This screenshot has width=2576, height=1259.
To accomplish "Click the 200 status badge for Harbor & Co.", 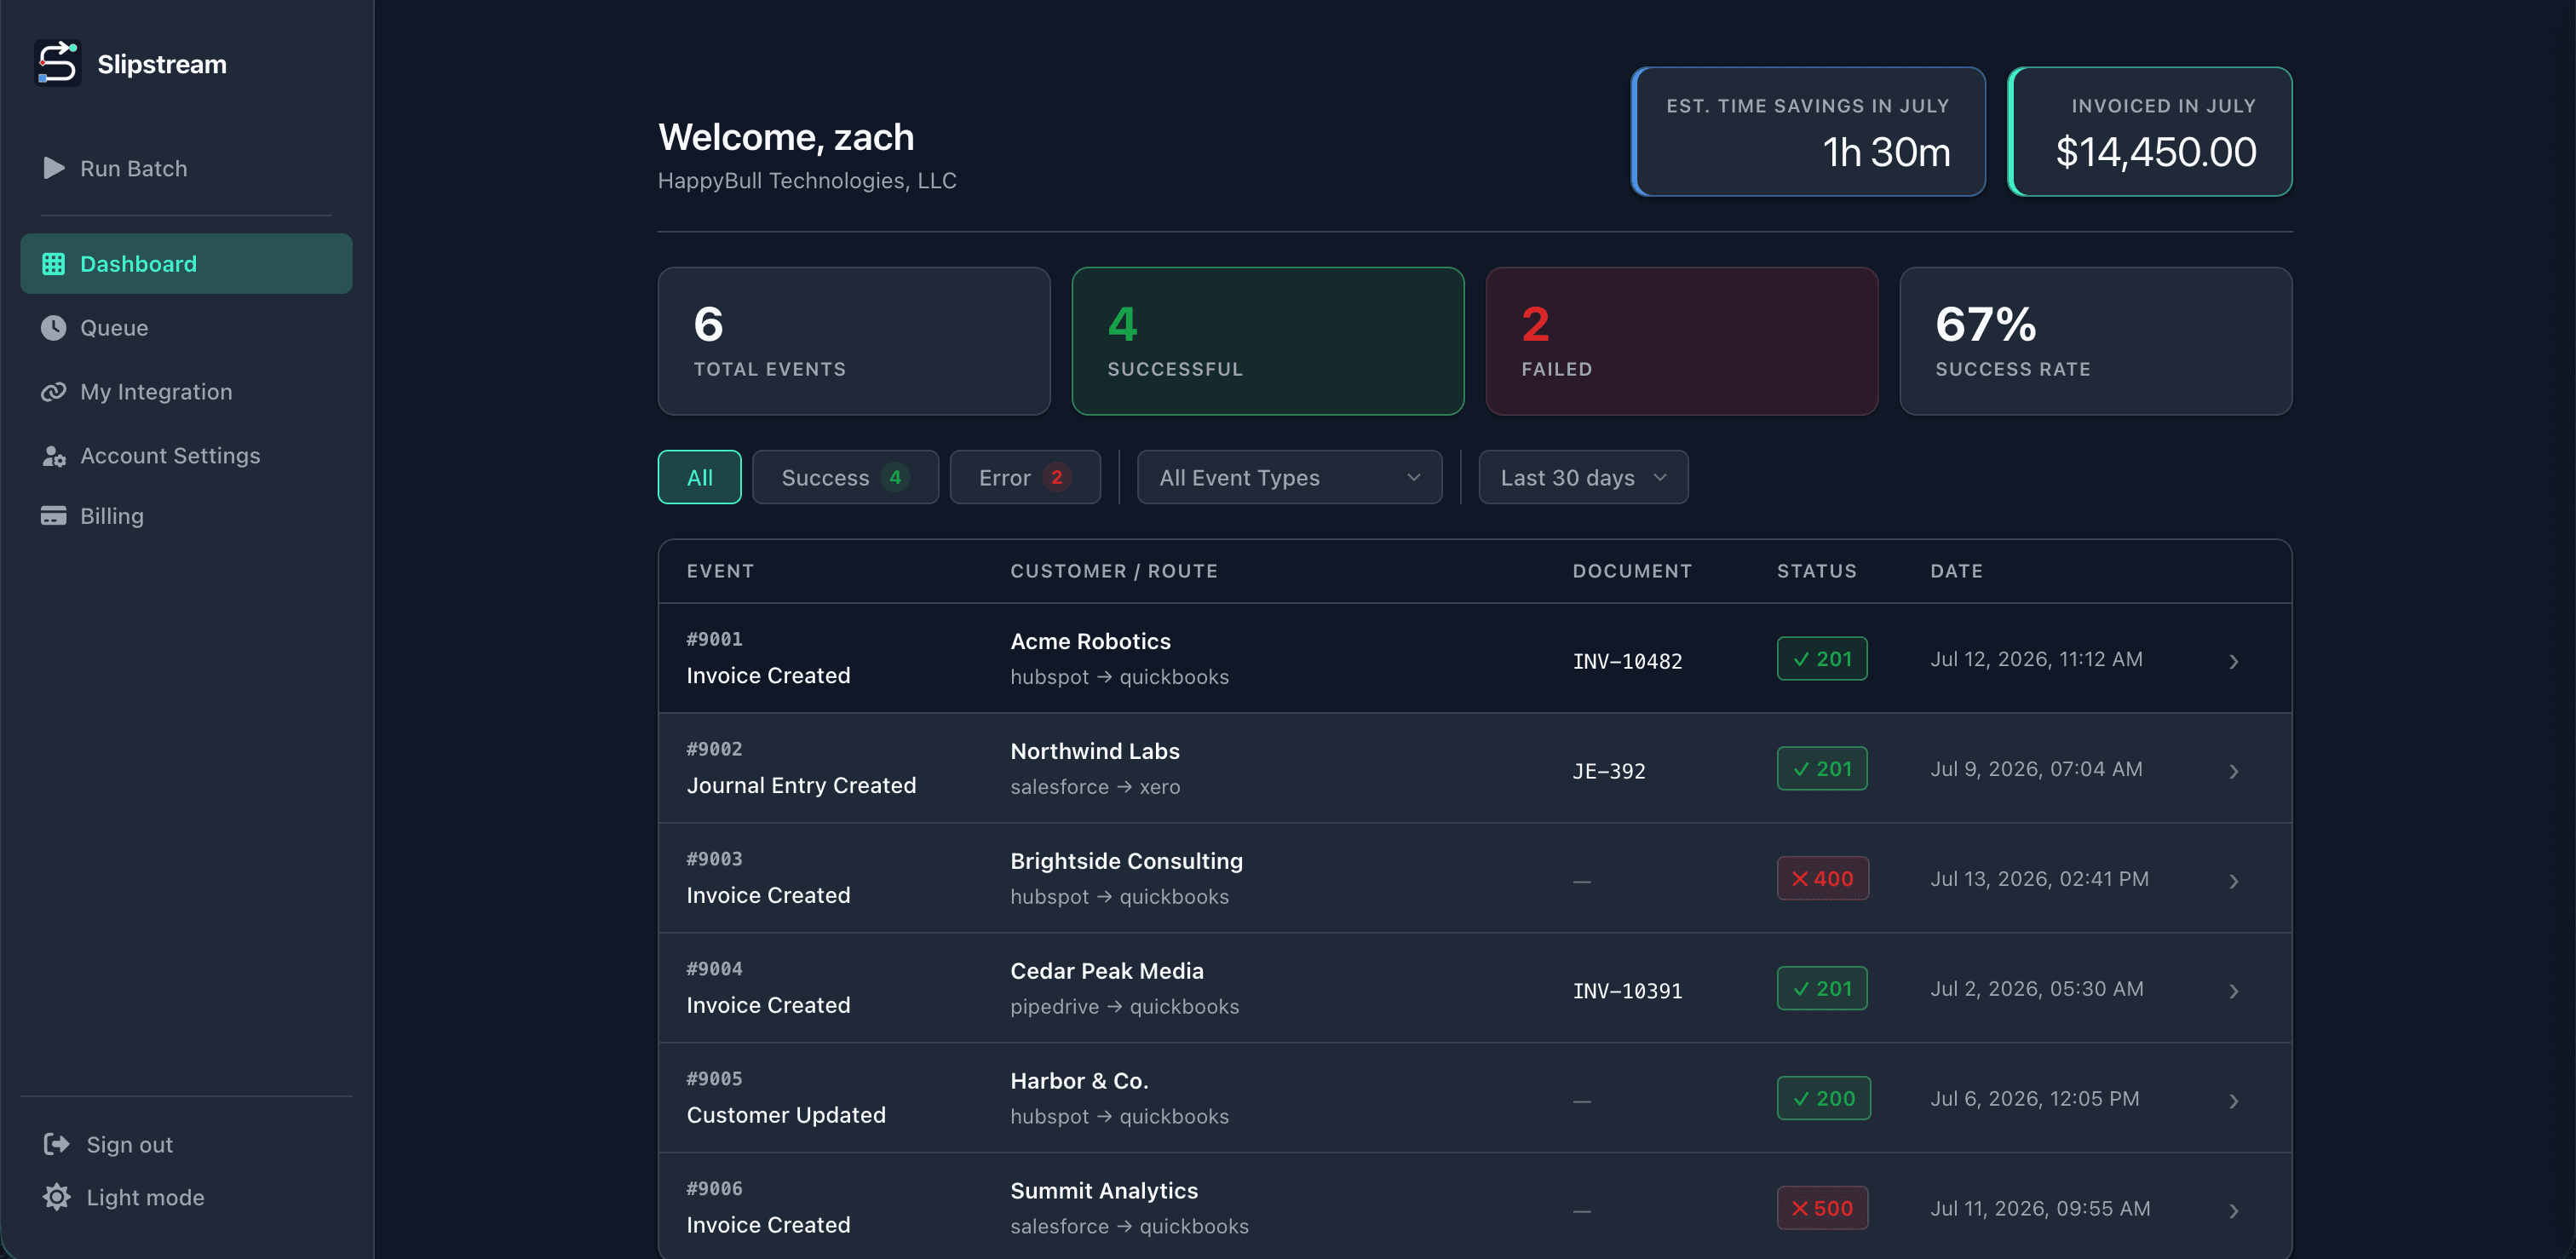I will coord(1824,1099).
